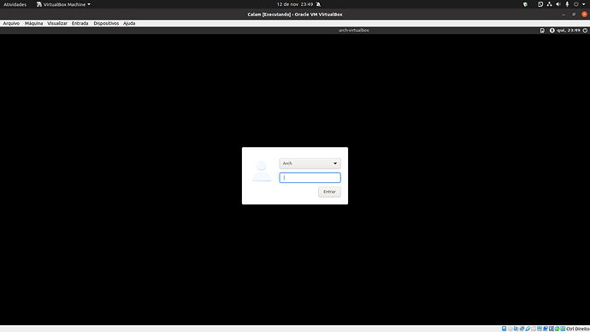Open the USB devices status icon
This screenshot has width=590, height=332.
coord(528,329)
